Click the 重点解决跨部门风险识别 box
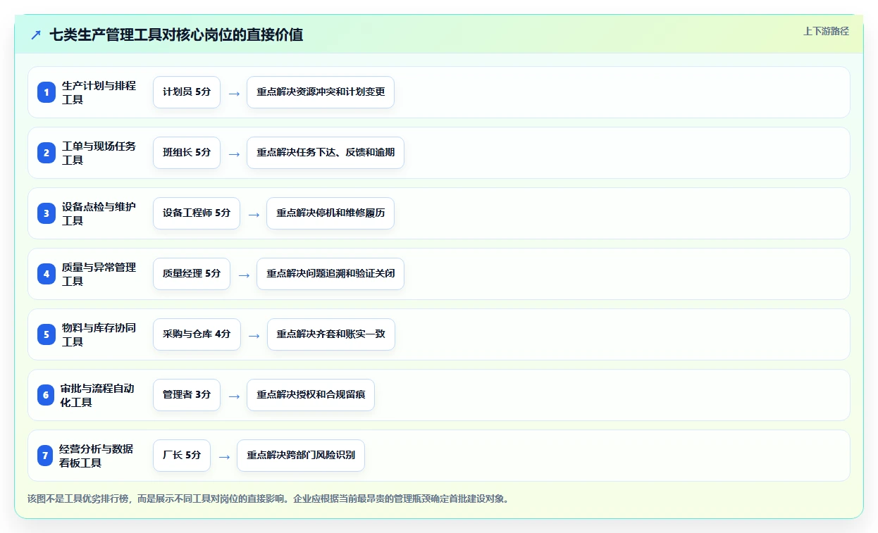This screenshot has width=878, height=533. click(301, 456)
